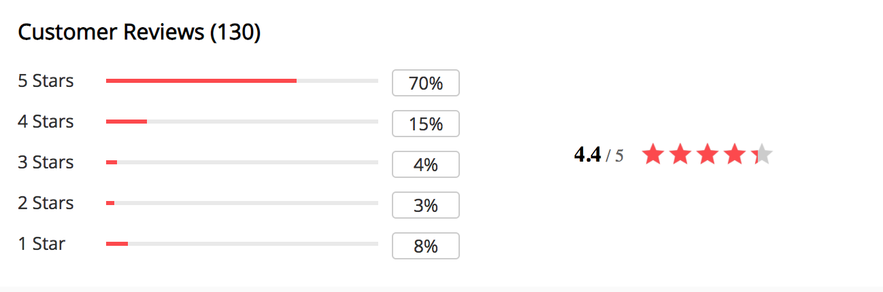Viewport: 883px width, 292px height.
Task: Click the first red rating star
Action: pyautogui.click(x=653, y=154)
